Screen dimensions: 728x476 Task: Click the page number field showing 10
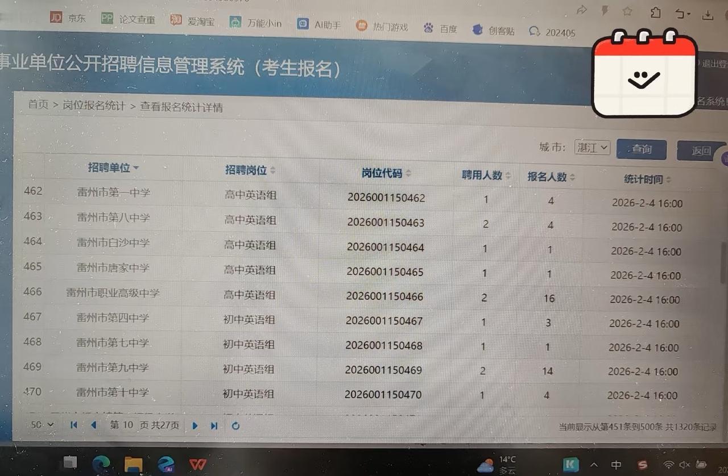point(127,425)
